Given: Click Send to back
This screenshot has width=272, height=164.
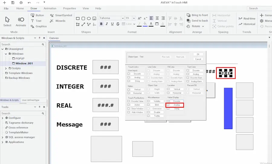Looking at the screenshot, I should 197,20.
